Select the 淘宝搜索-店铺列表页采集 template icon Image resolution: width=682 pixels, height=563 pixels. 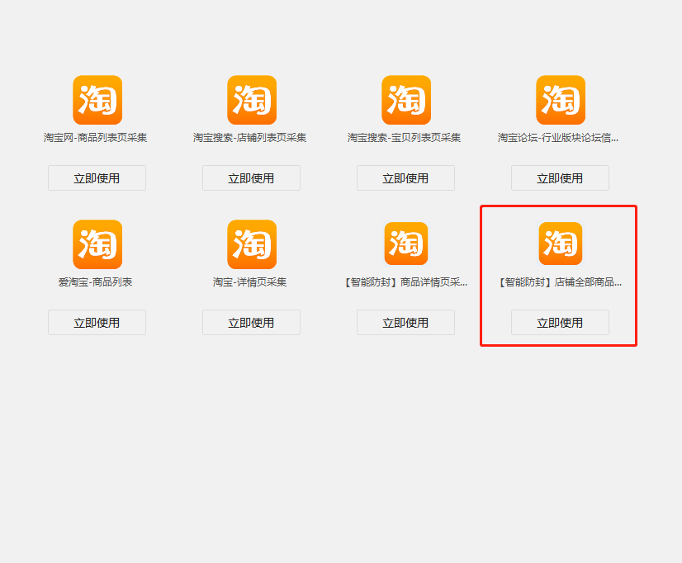pos(252,100)
